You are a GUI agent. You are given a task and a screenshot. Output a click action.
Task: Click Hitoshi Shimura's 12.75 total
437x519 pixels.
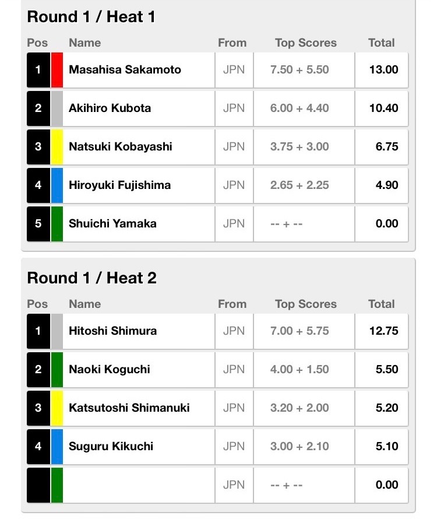click(383, 331)
